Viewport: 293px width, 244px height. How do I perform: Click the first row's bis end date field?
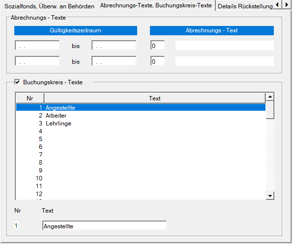(114, 45)
